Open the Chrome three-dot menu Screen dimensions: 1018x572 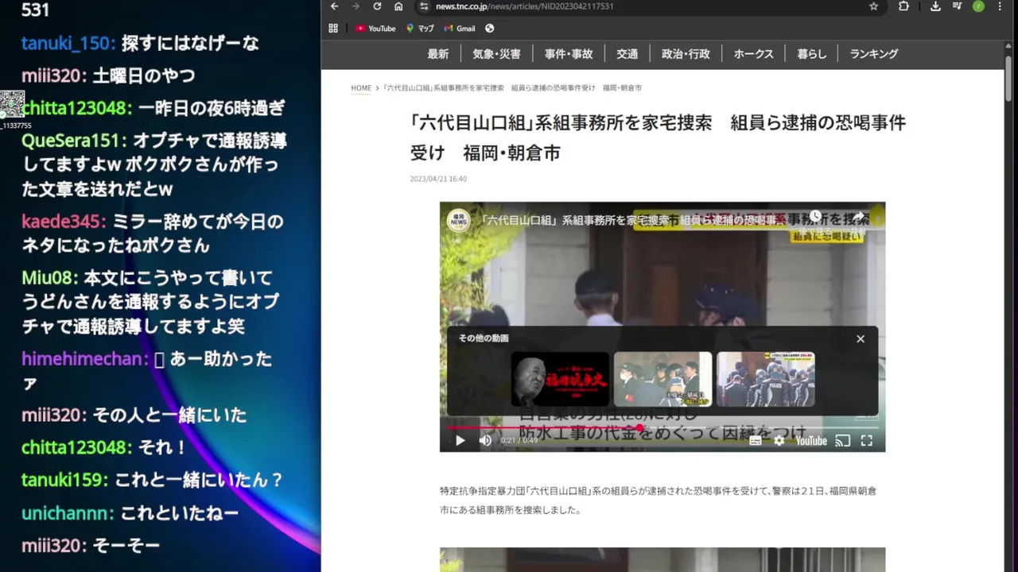point(1000,6)
